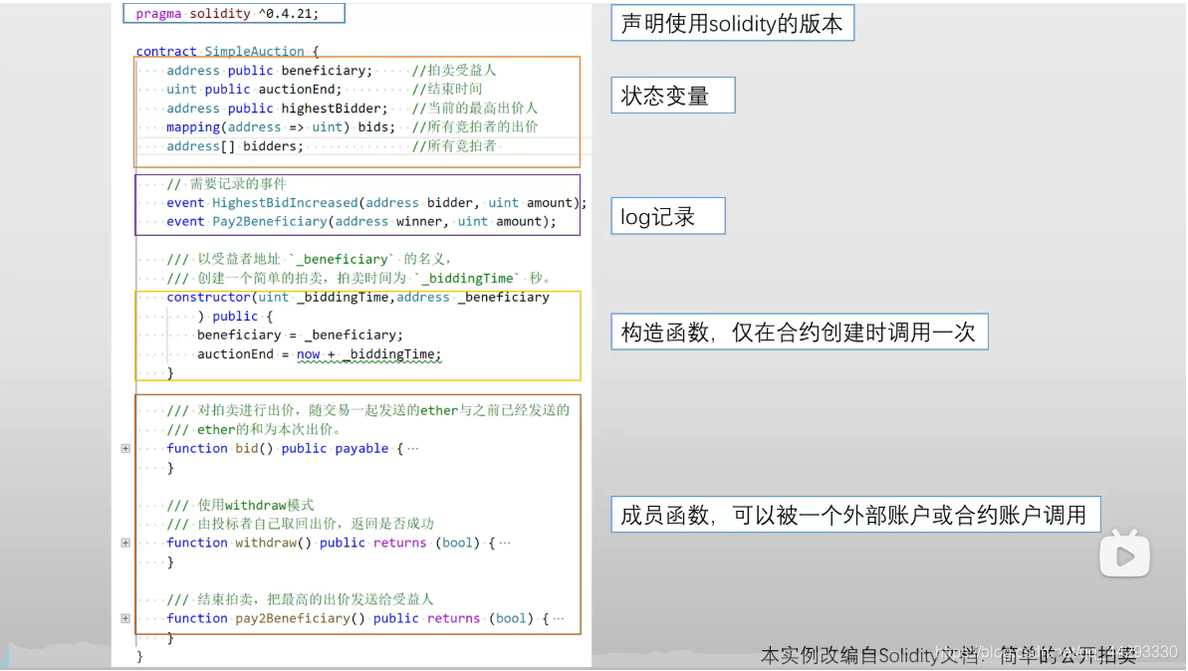Click the '本实例改编自Solidity文档' footer caption
1188x671 pixels.
pyautogui.click(x=948, y=655)
